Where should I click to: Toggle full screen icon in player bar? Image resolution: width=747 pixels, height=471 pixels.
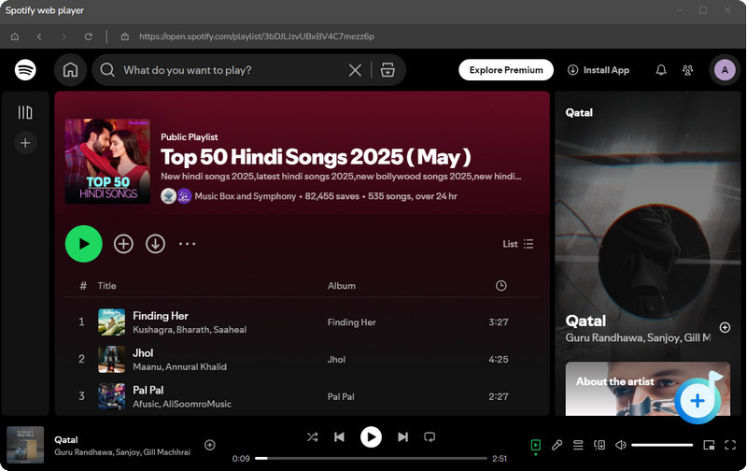(730, 445)
